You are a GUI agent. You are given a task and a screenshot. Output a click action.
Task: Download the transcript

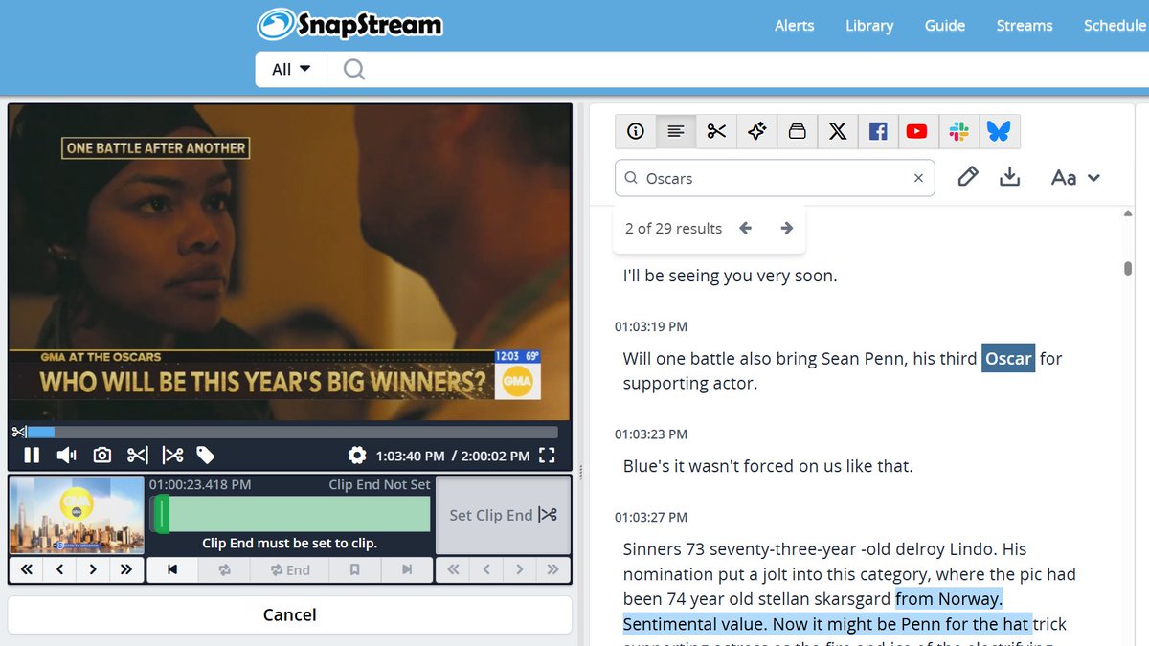click(x=1010, y=178)
